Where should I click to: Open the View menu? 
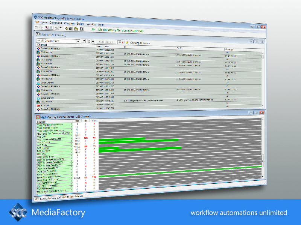coord(44,22)
